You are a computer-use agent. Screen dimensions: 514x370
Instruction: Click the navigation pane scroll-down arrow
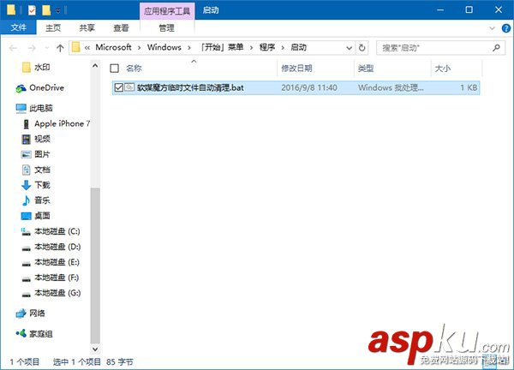click(95, 349)
